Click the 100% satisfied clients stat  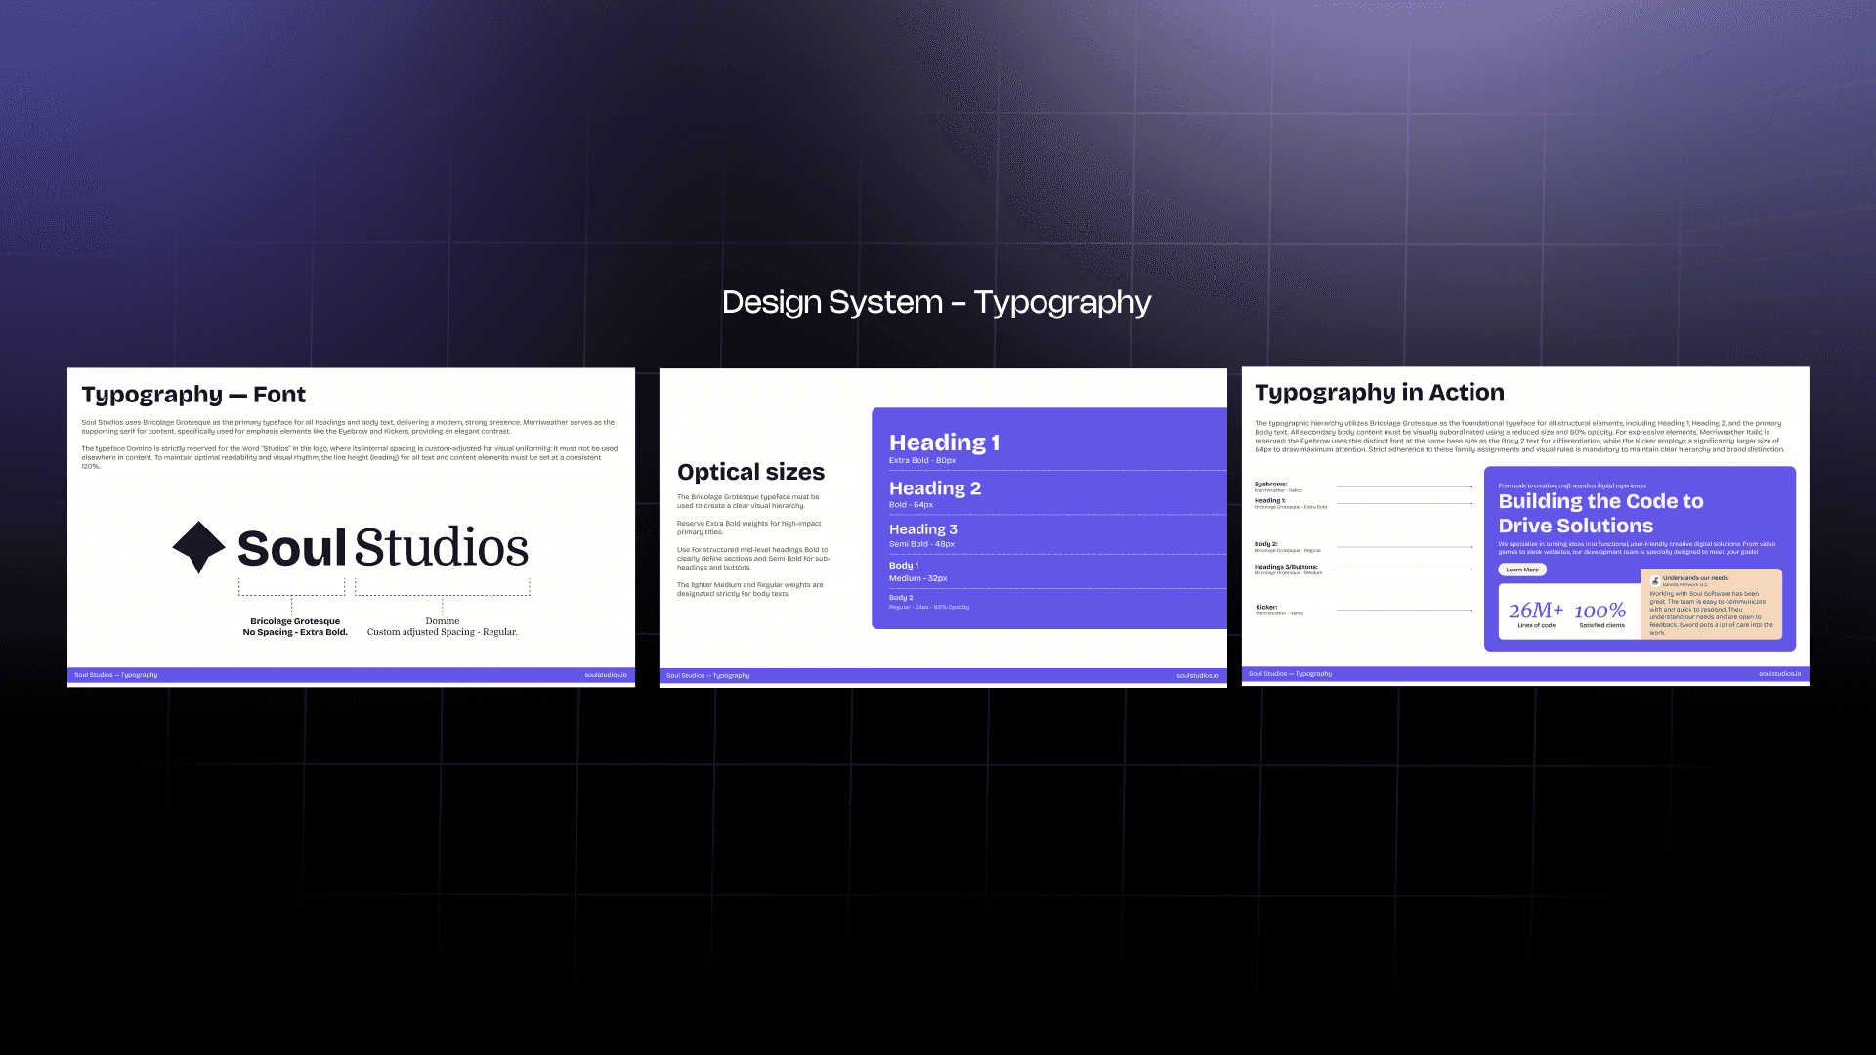point(1600,613)
